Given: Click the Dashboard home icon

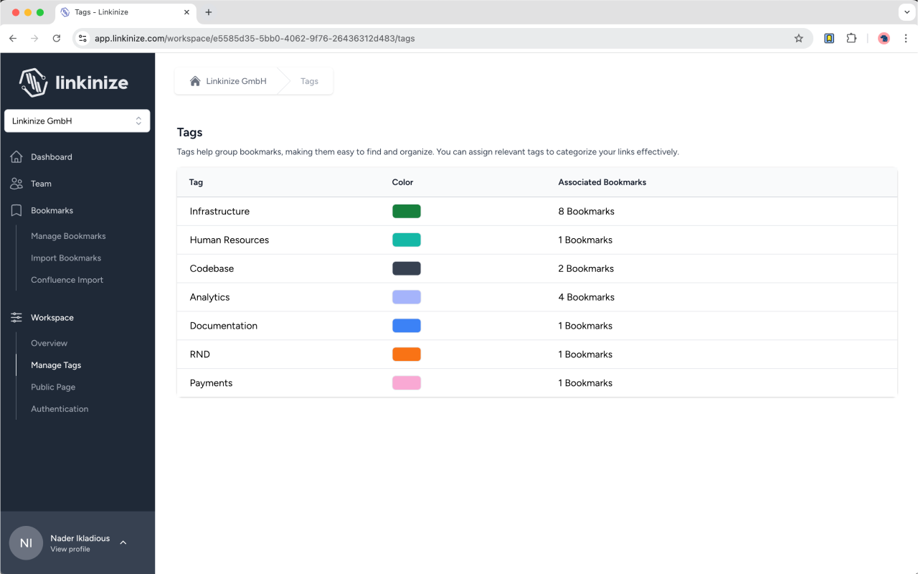Looking at the screenshot, I should point(16,156).
